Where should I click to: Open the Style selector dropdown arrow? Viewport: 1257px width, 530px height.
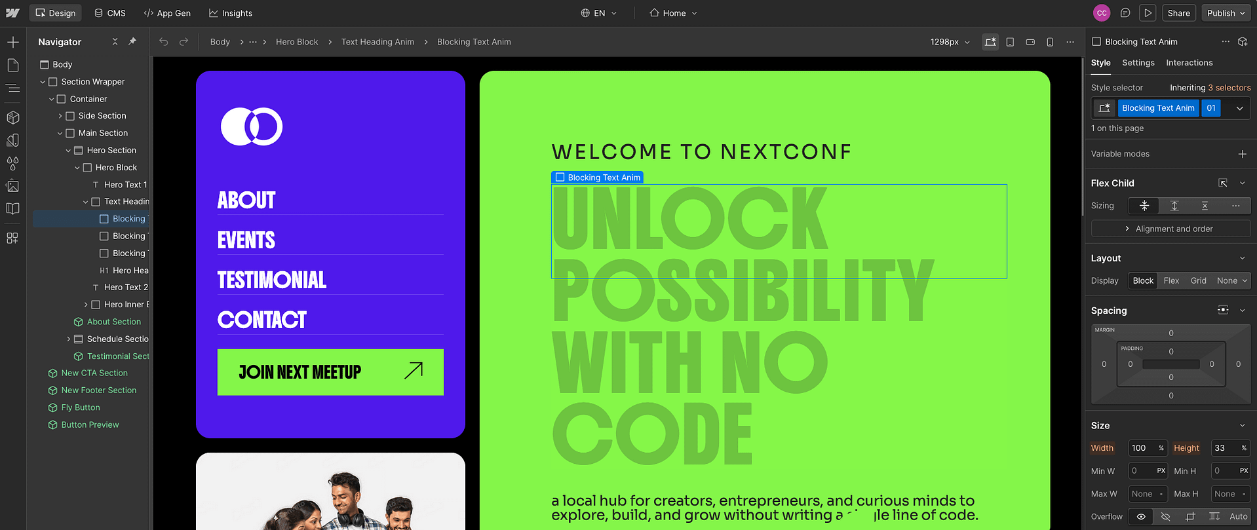(1239, 108)
